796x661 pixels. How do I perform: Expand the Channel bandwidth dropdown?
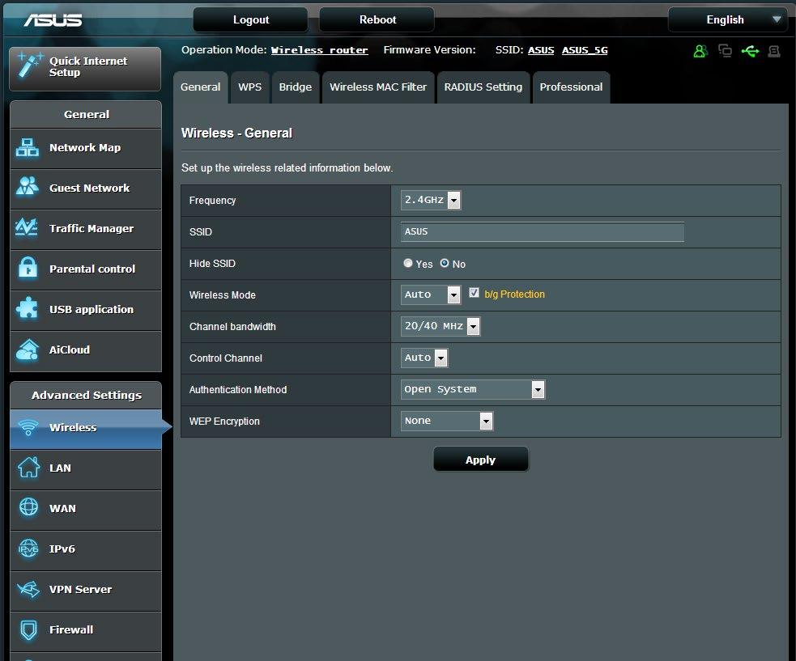click(441, 326)
